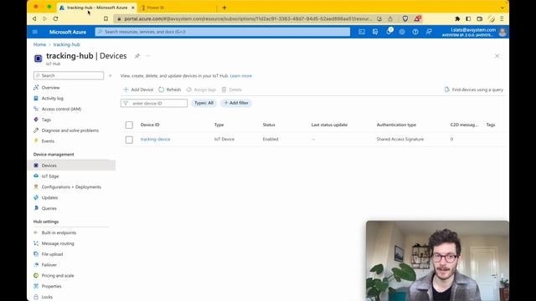Collapse the sidebar navigation menu
Image resolution: width=536 pixels, height=301 pixels.
coord(110,75)
